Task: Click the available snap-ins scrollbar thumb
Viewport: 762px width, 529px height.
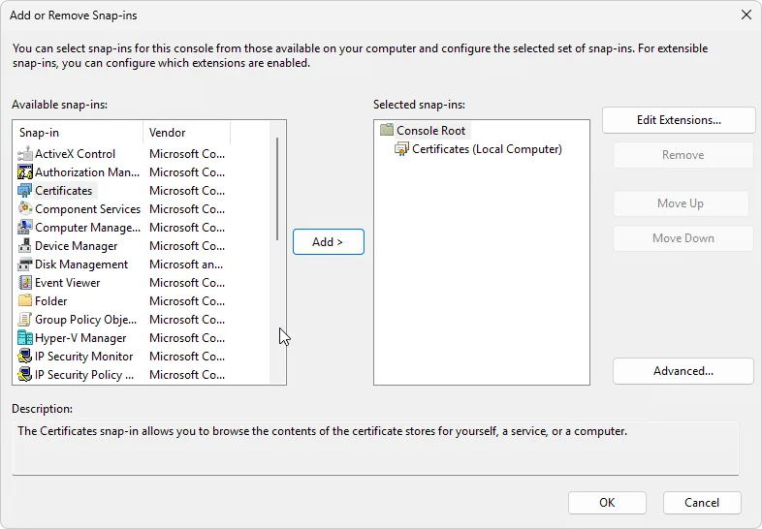Action: (277, 189)
